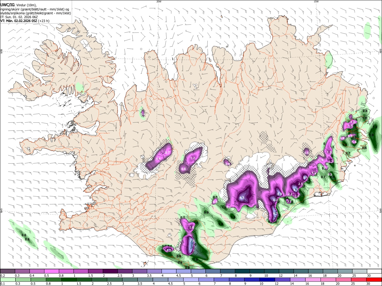Click the 14 label in the upper legend row
This screenshot has height=286, width=382.
point(295,276)
